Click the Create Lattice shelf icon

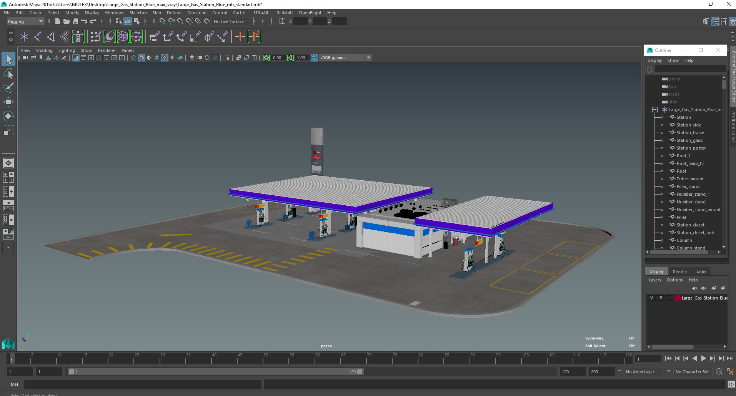click(x=123, y=37)
